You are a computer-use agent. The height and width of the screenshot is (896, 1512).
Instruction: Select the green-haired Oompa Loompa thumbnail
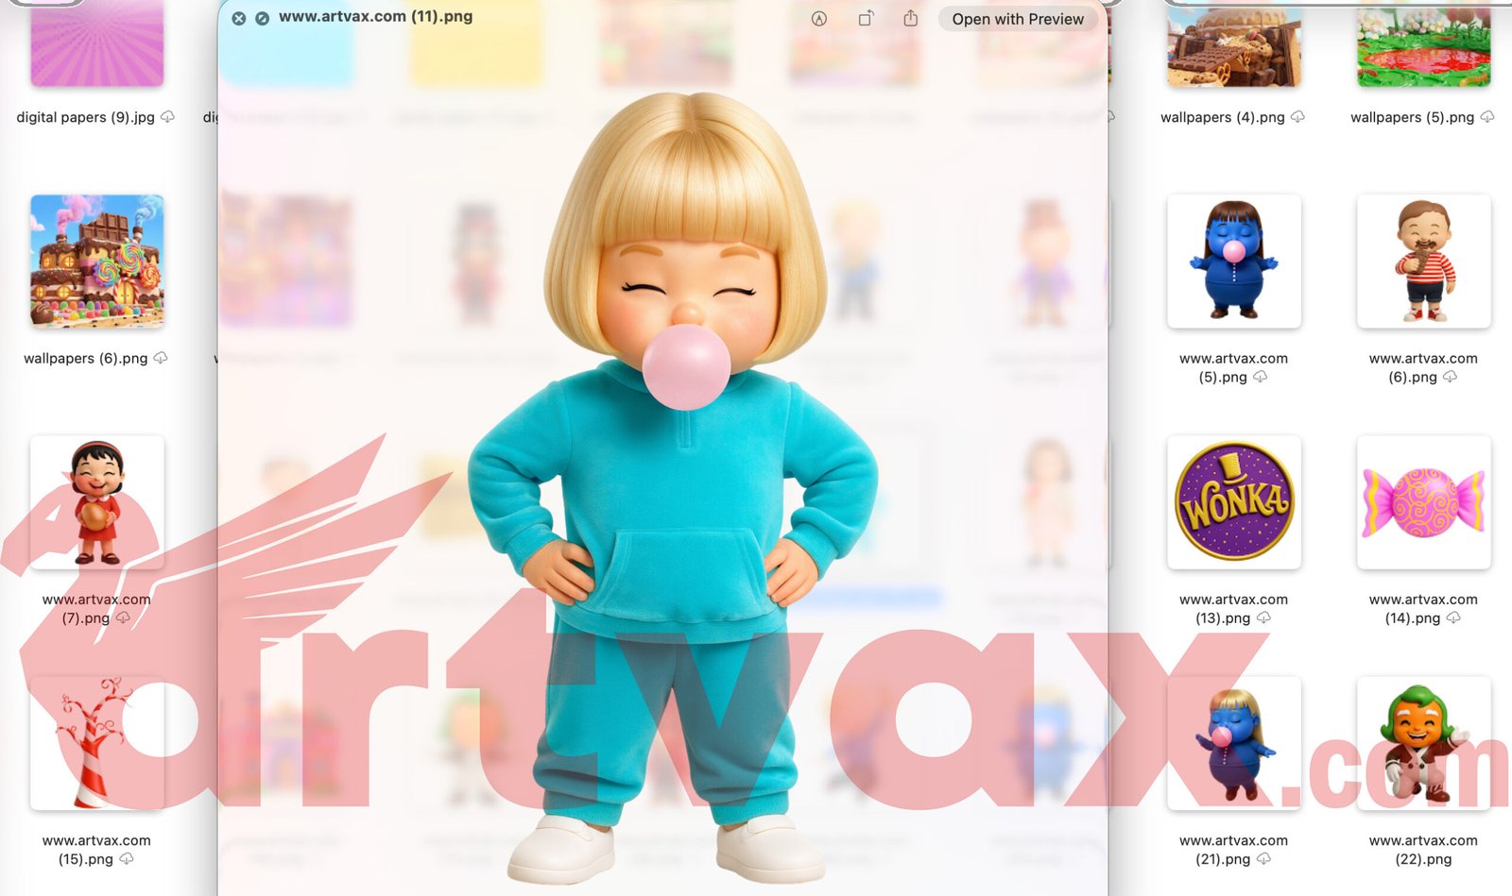tap(1423, 742)
